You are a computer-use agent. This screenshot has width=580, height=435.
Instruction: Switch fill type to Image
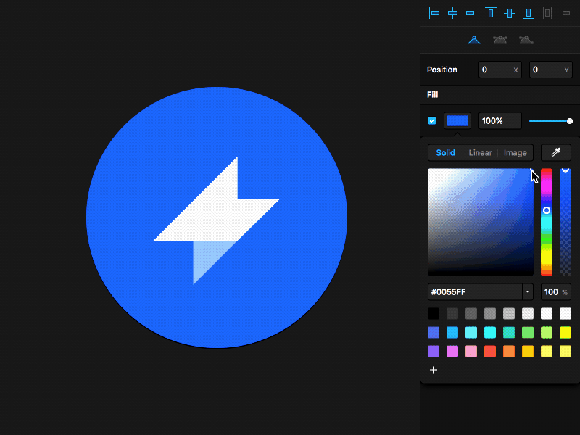[515, 152]
